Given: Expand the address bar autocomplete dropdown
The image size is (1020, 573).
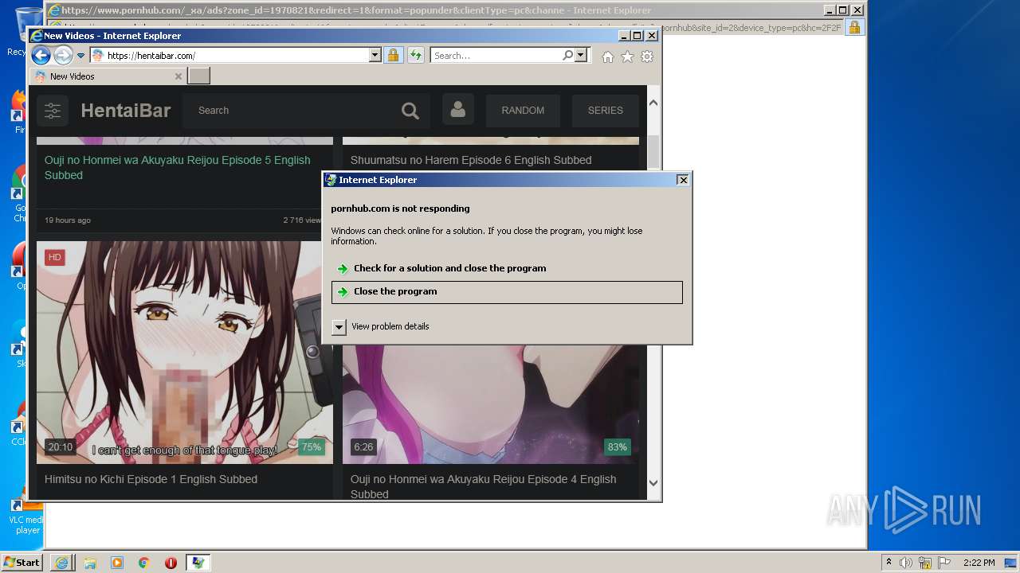Looking at the screenshot, I should (375, 56).
